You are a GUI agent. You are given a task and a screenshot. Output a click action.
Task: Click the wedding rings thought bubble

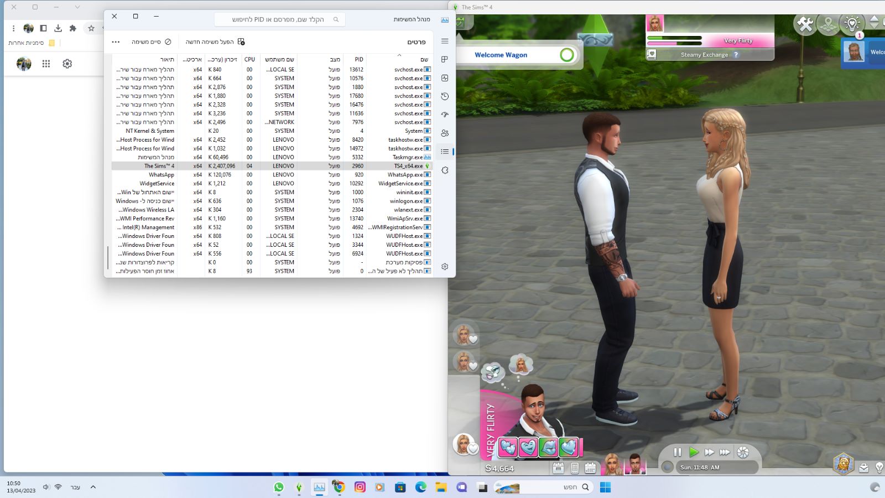[x=492, y=372]
